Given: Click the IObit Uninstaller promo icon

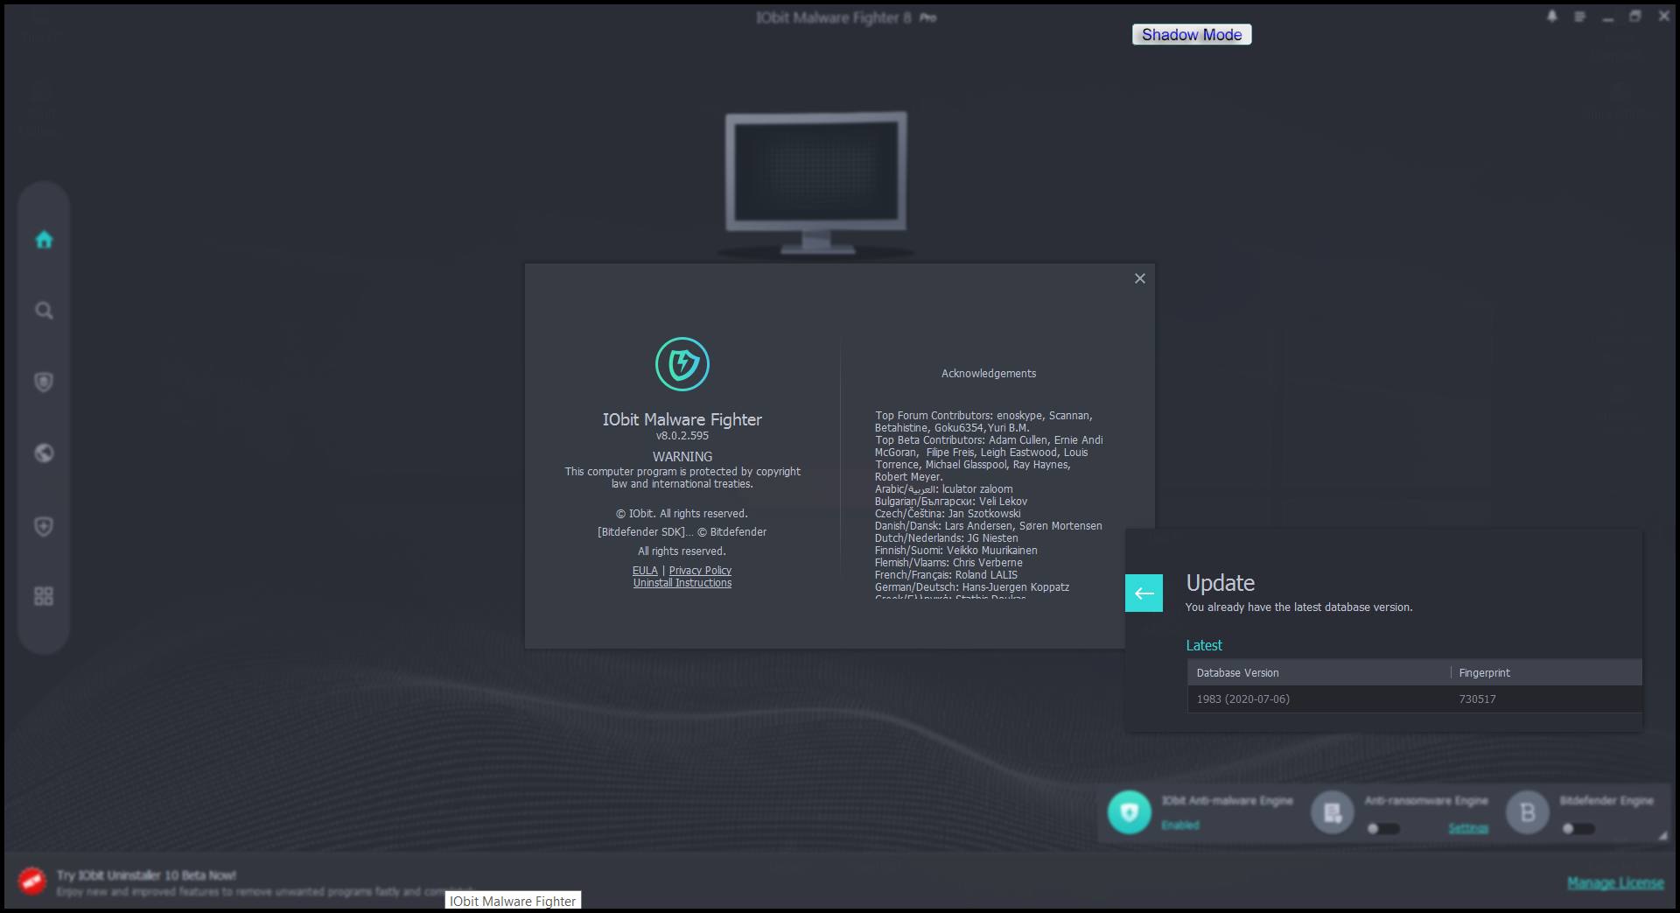Looking at the screenshot, I should (x=31, y=881).
